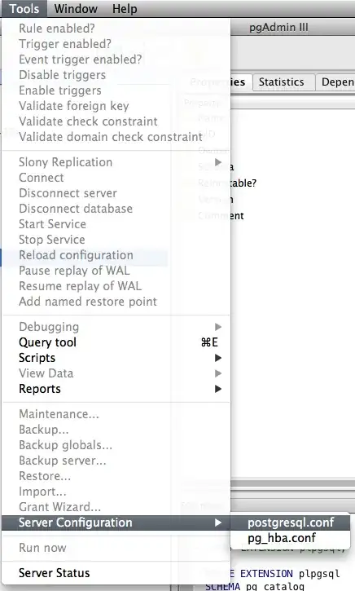The width and height of the screenshot is (355, 591).
Task: Click Import... menu item
Action: click(x=116, y=492)
